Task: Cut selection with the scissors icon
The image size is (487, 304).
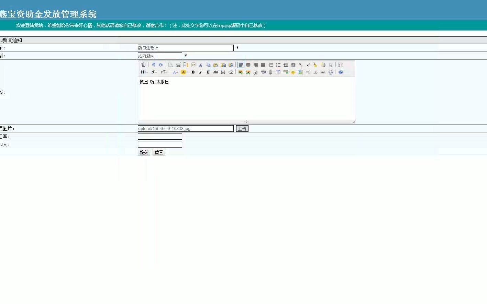Action: (201, 65)
